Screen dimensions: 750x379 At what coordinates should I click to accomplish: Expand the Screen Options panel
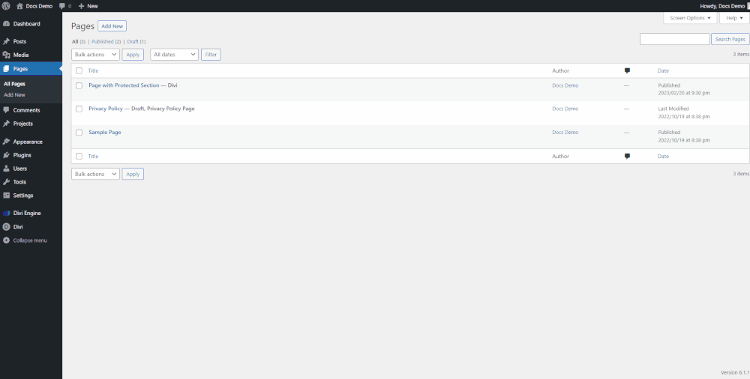[690, 18]
